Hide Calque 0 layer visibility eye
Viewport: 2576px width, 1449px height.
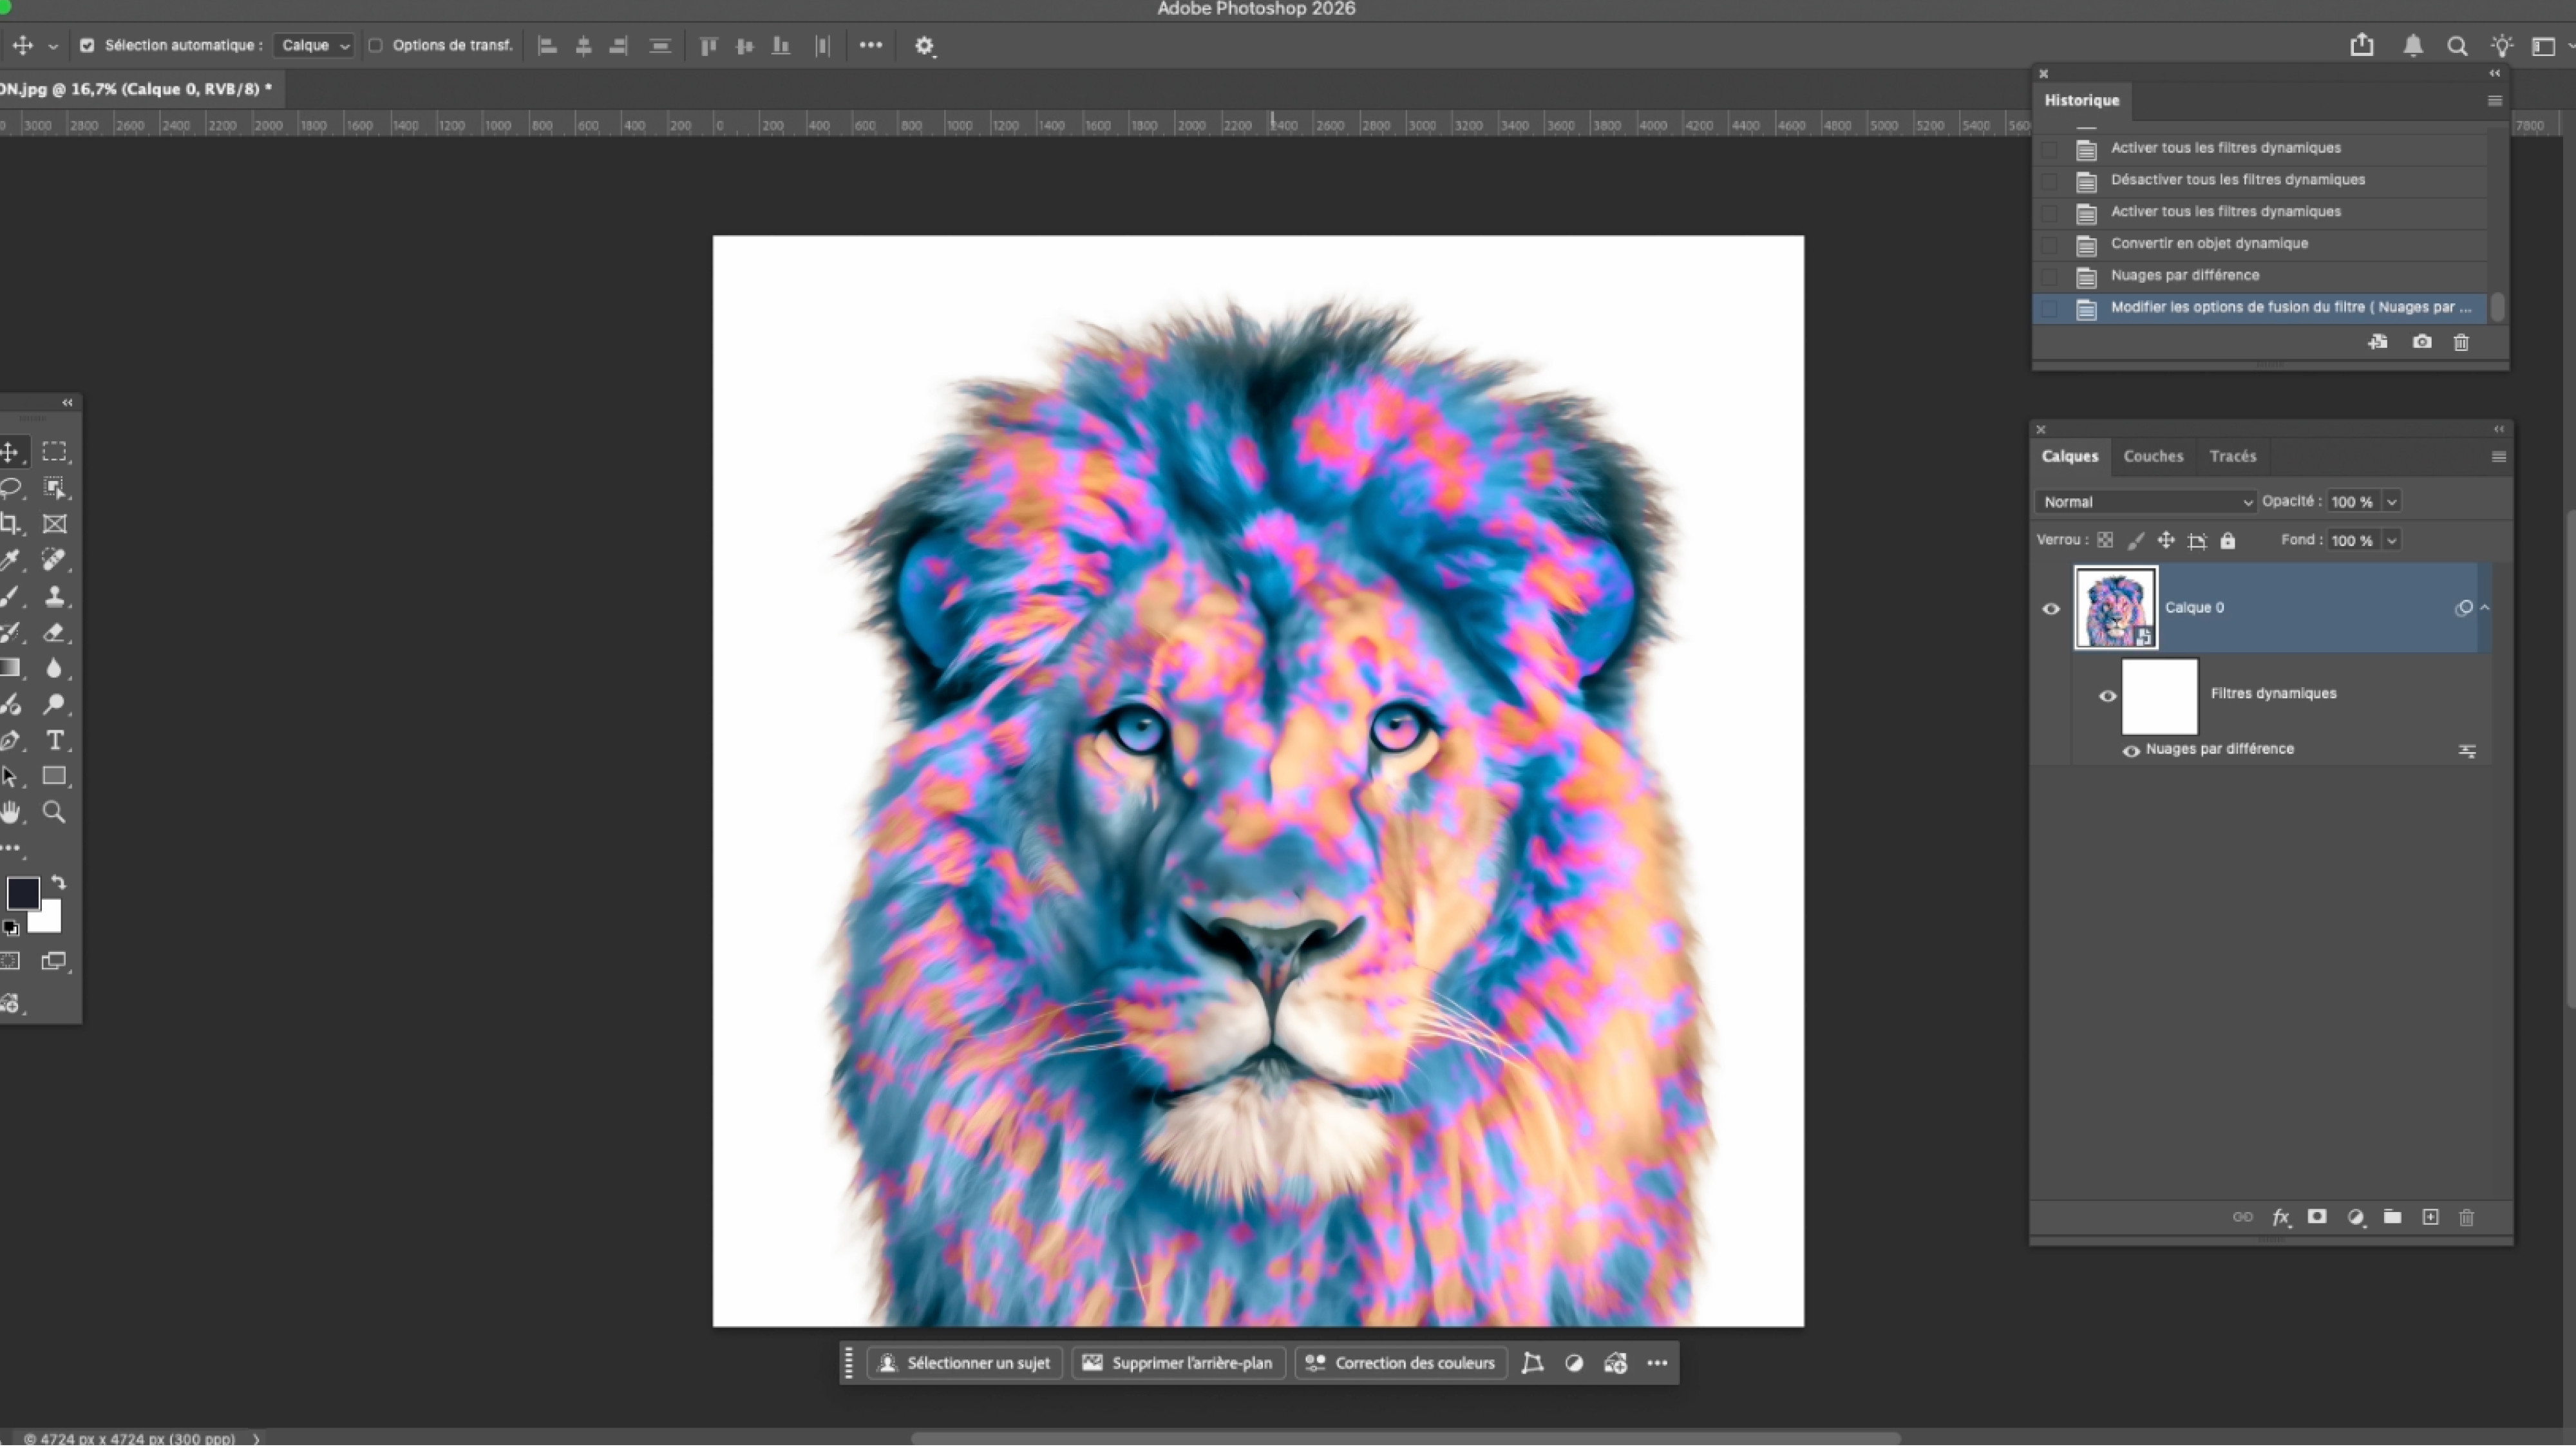(x=2051, y=609)
